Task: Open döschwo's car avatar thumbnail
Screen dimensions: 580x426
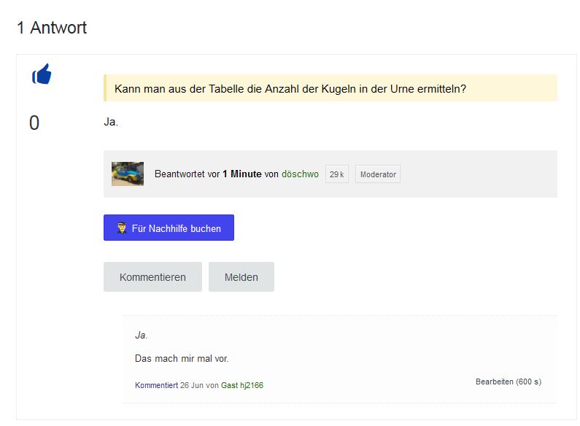Action: point(128,174)
